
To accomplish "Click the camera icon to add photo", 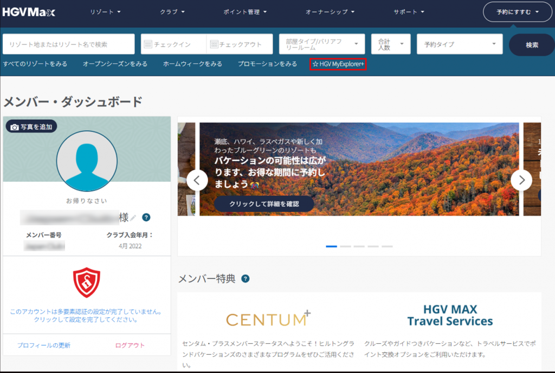I will (x=15, y=127).
